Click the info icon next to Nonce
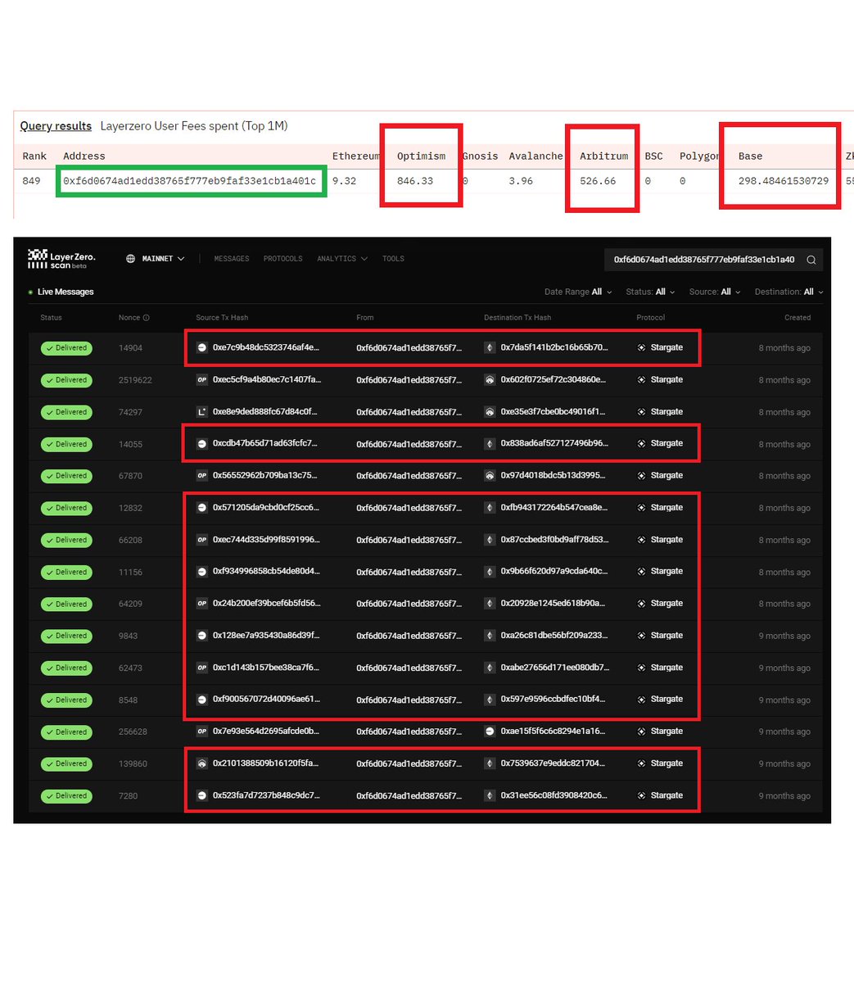The image size is (854, 983). pyautogui.click(x=147, y=318)
